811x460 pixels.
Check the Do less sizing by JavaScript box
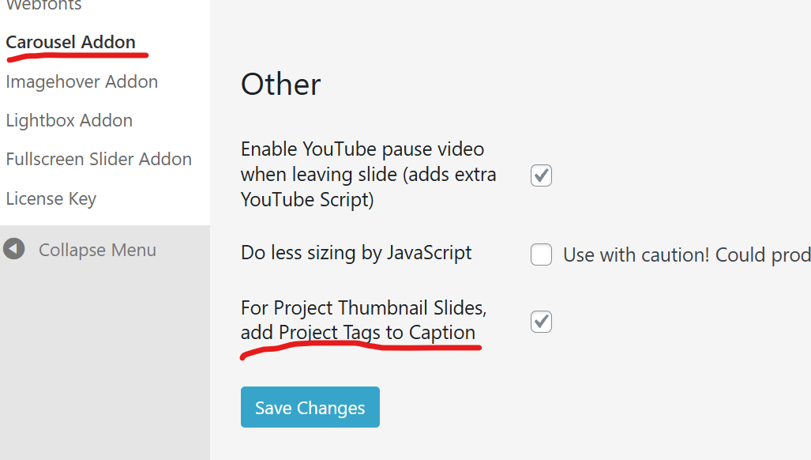(x=541, y=255)
